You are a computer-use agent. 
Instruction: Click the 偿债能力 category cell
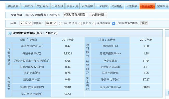coord(9,83)
